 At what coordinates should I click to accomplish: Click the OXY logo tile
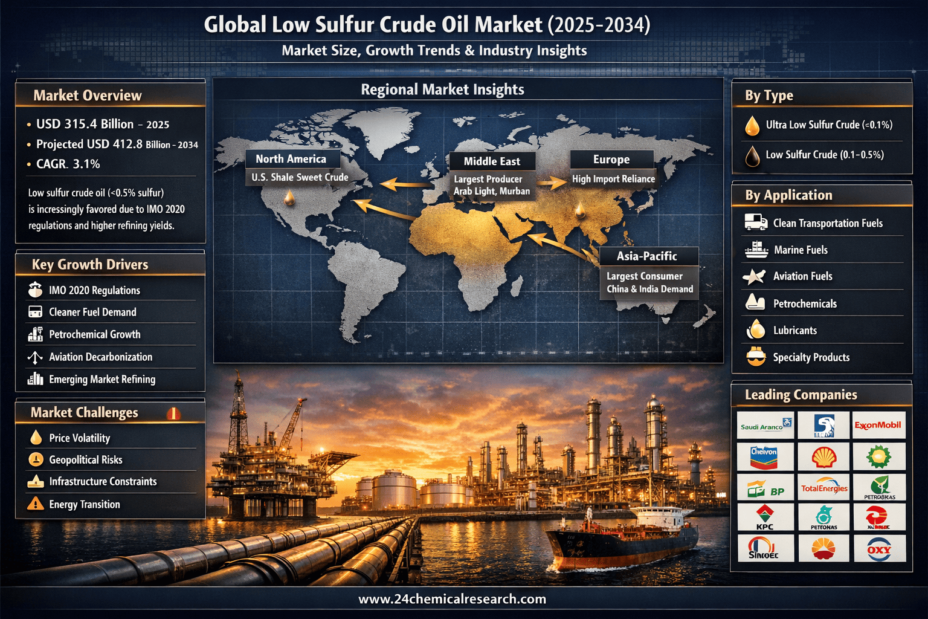coord(878,549)
